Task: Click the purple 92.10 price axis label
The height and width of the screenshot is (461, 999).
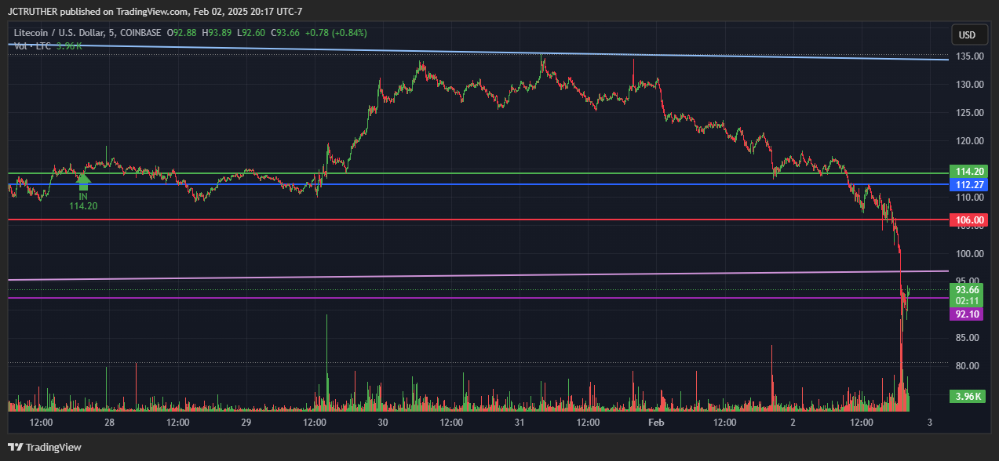Action: (x=967, y=314)
